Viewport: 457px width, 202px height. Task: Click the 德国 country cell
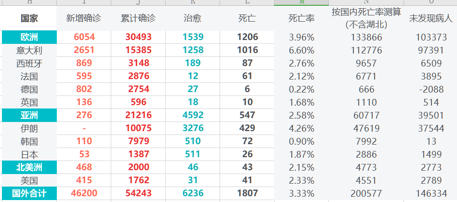click(x=29, y=89)
